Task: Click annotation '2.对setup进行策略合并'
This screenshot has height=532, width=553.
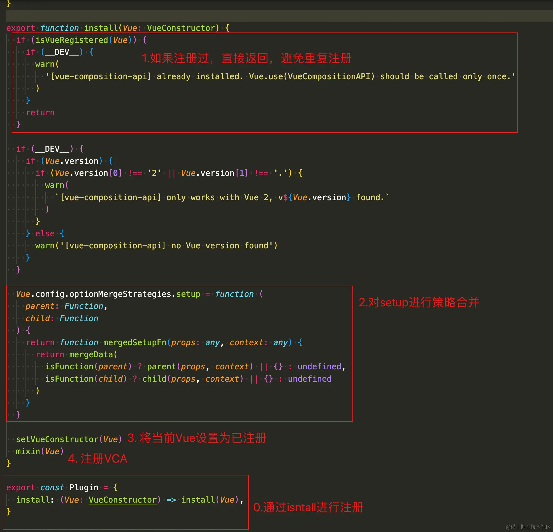Action: 419,302
